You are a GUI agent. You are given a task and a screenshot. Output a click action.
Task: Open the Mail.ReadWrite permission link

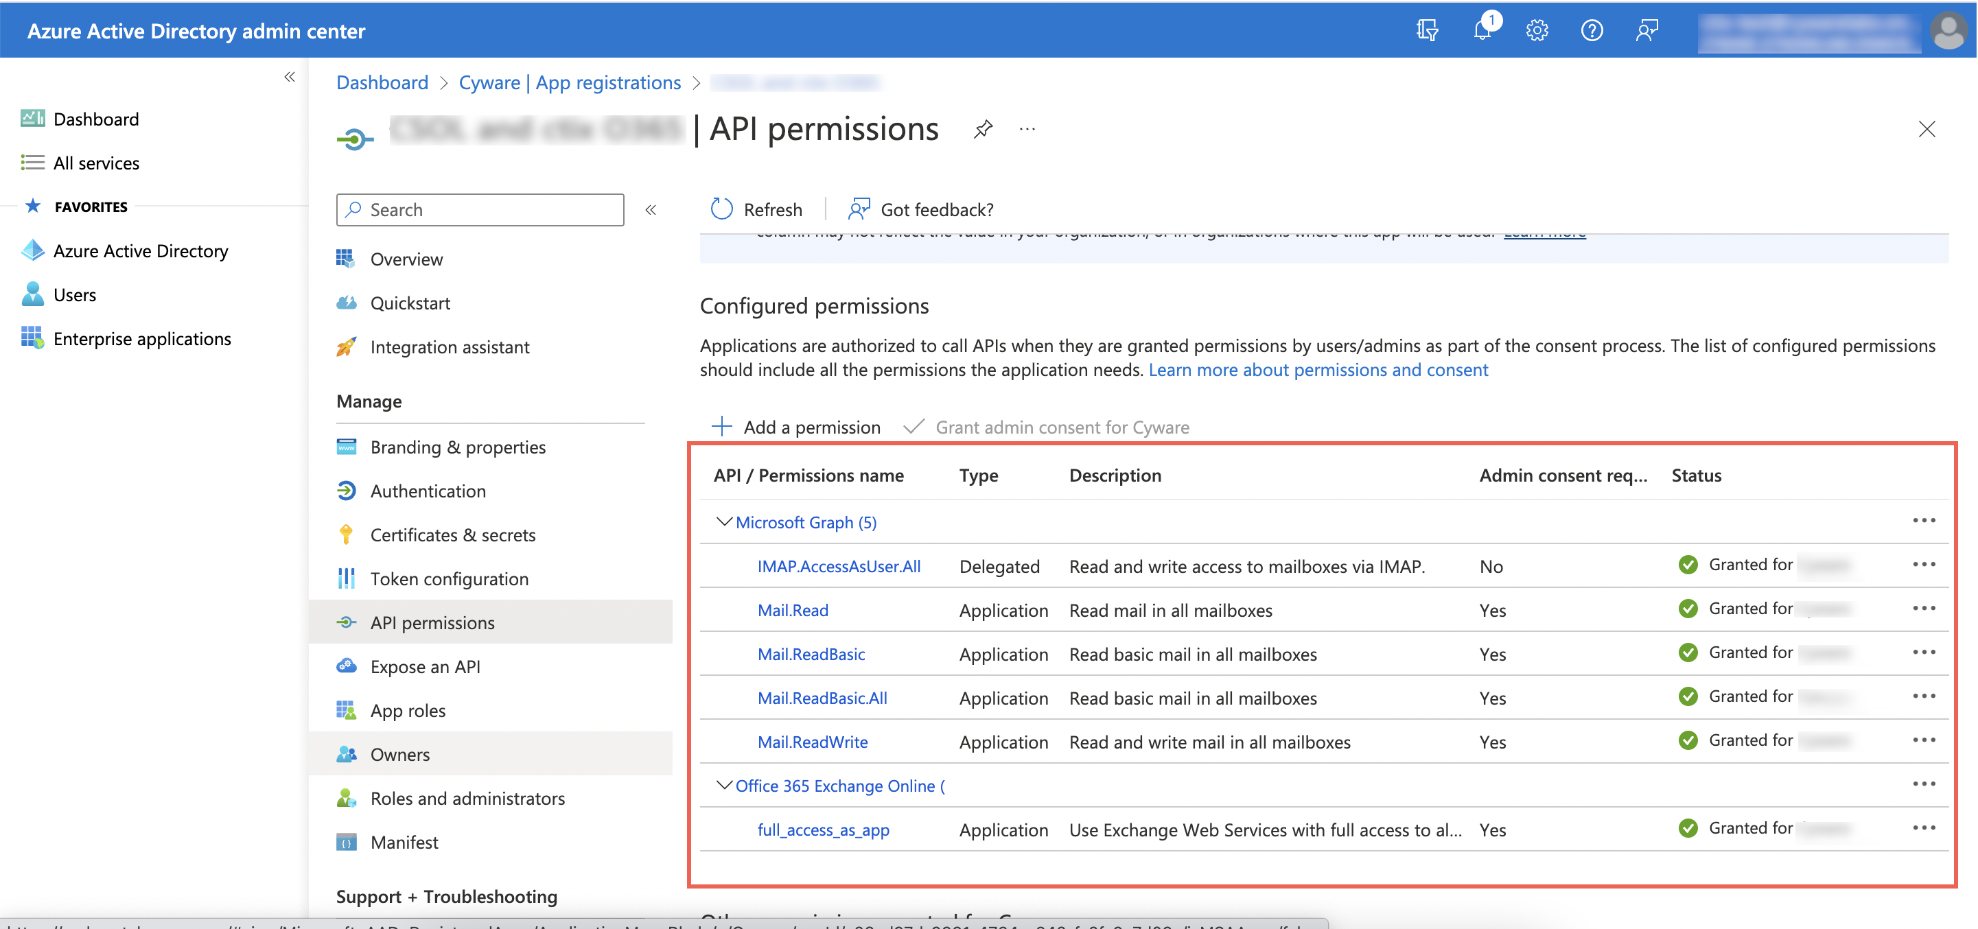click(813, 742)
